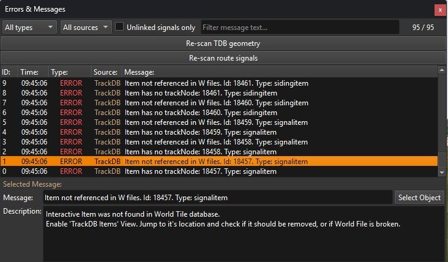Viewport: 448px width, 262px height.
Task: Click the message list scrollbar thumb
Action: tap(442, 160)
